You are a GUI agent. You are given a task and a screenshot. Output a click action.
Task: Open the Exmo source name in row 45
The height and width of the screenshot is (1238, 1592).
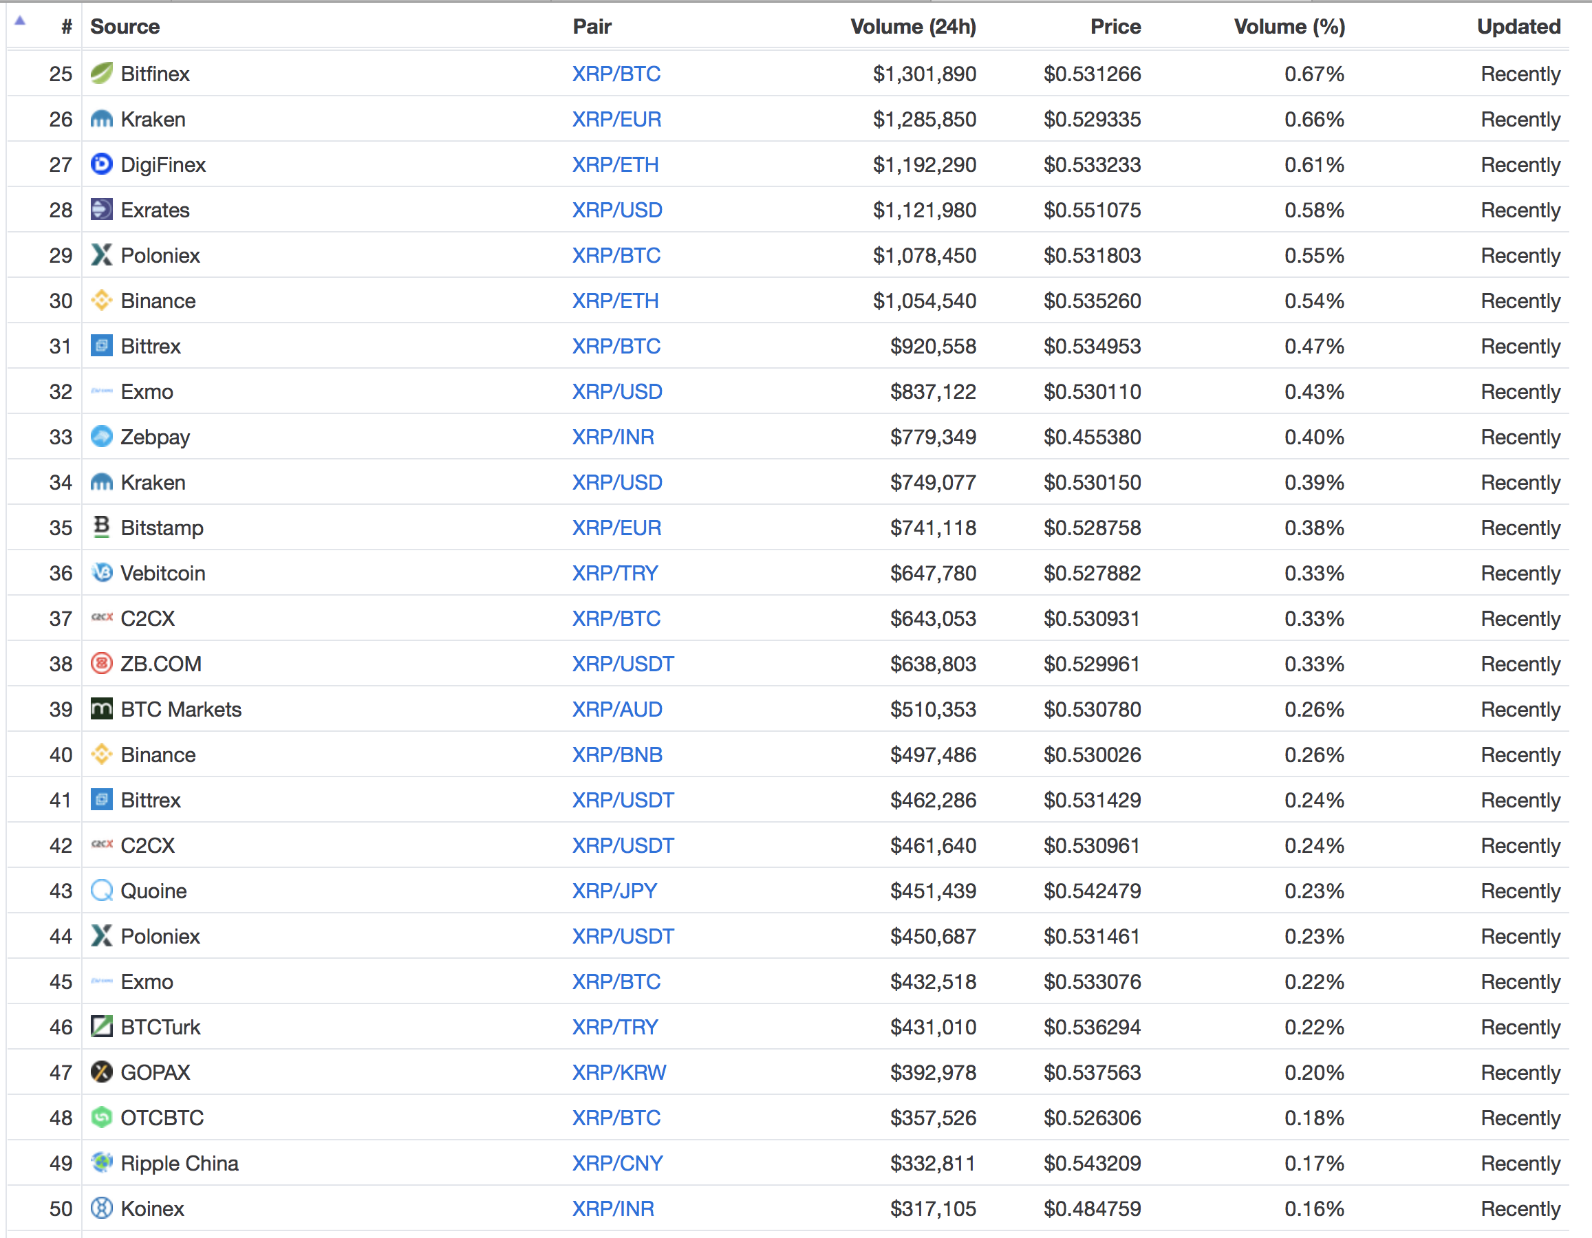click(147, 981)
